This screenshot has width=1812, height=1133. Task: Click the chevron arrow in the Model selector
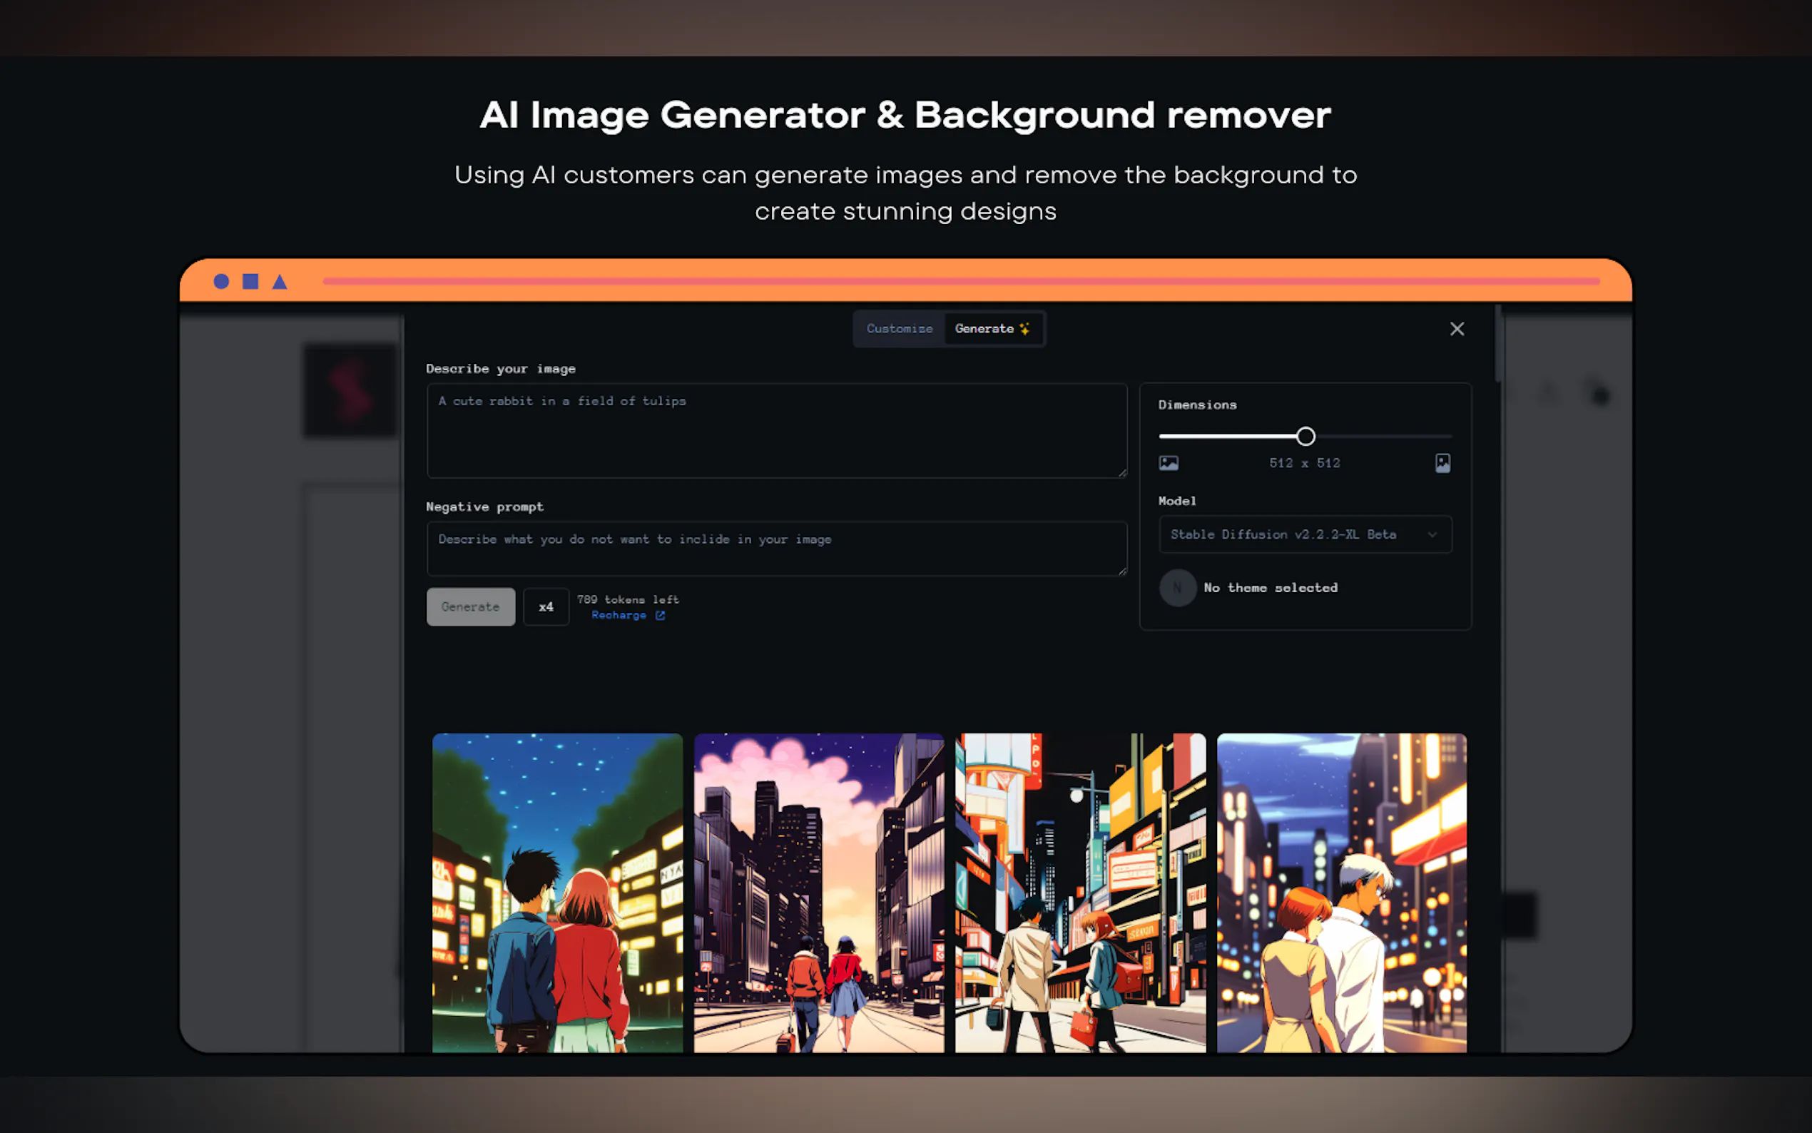pos(1432,534)
